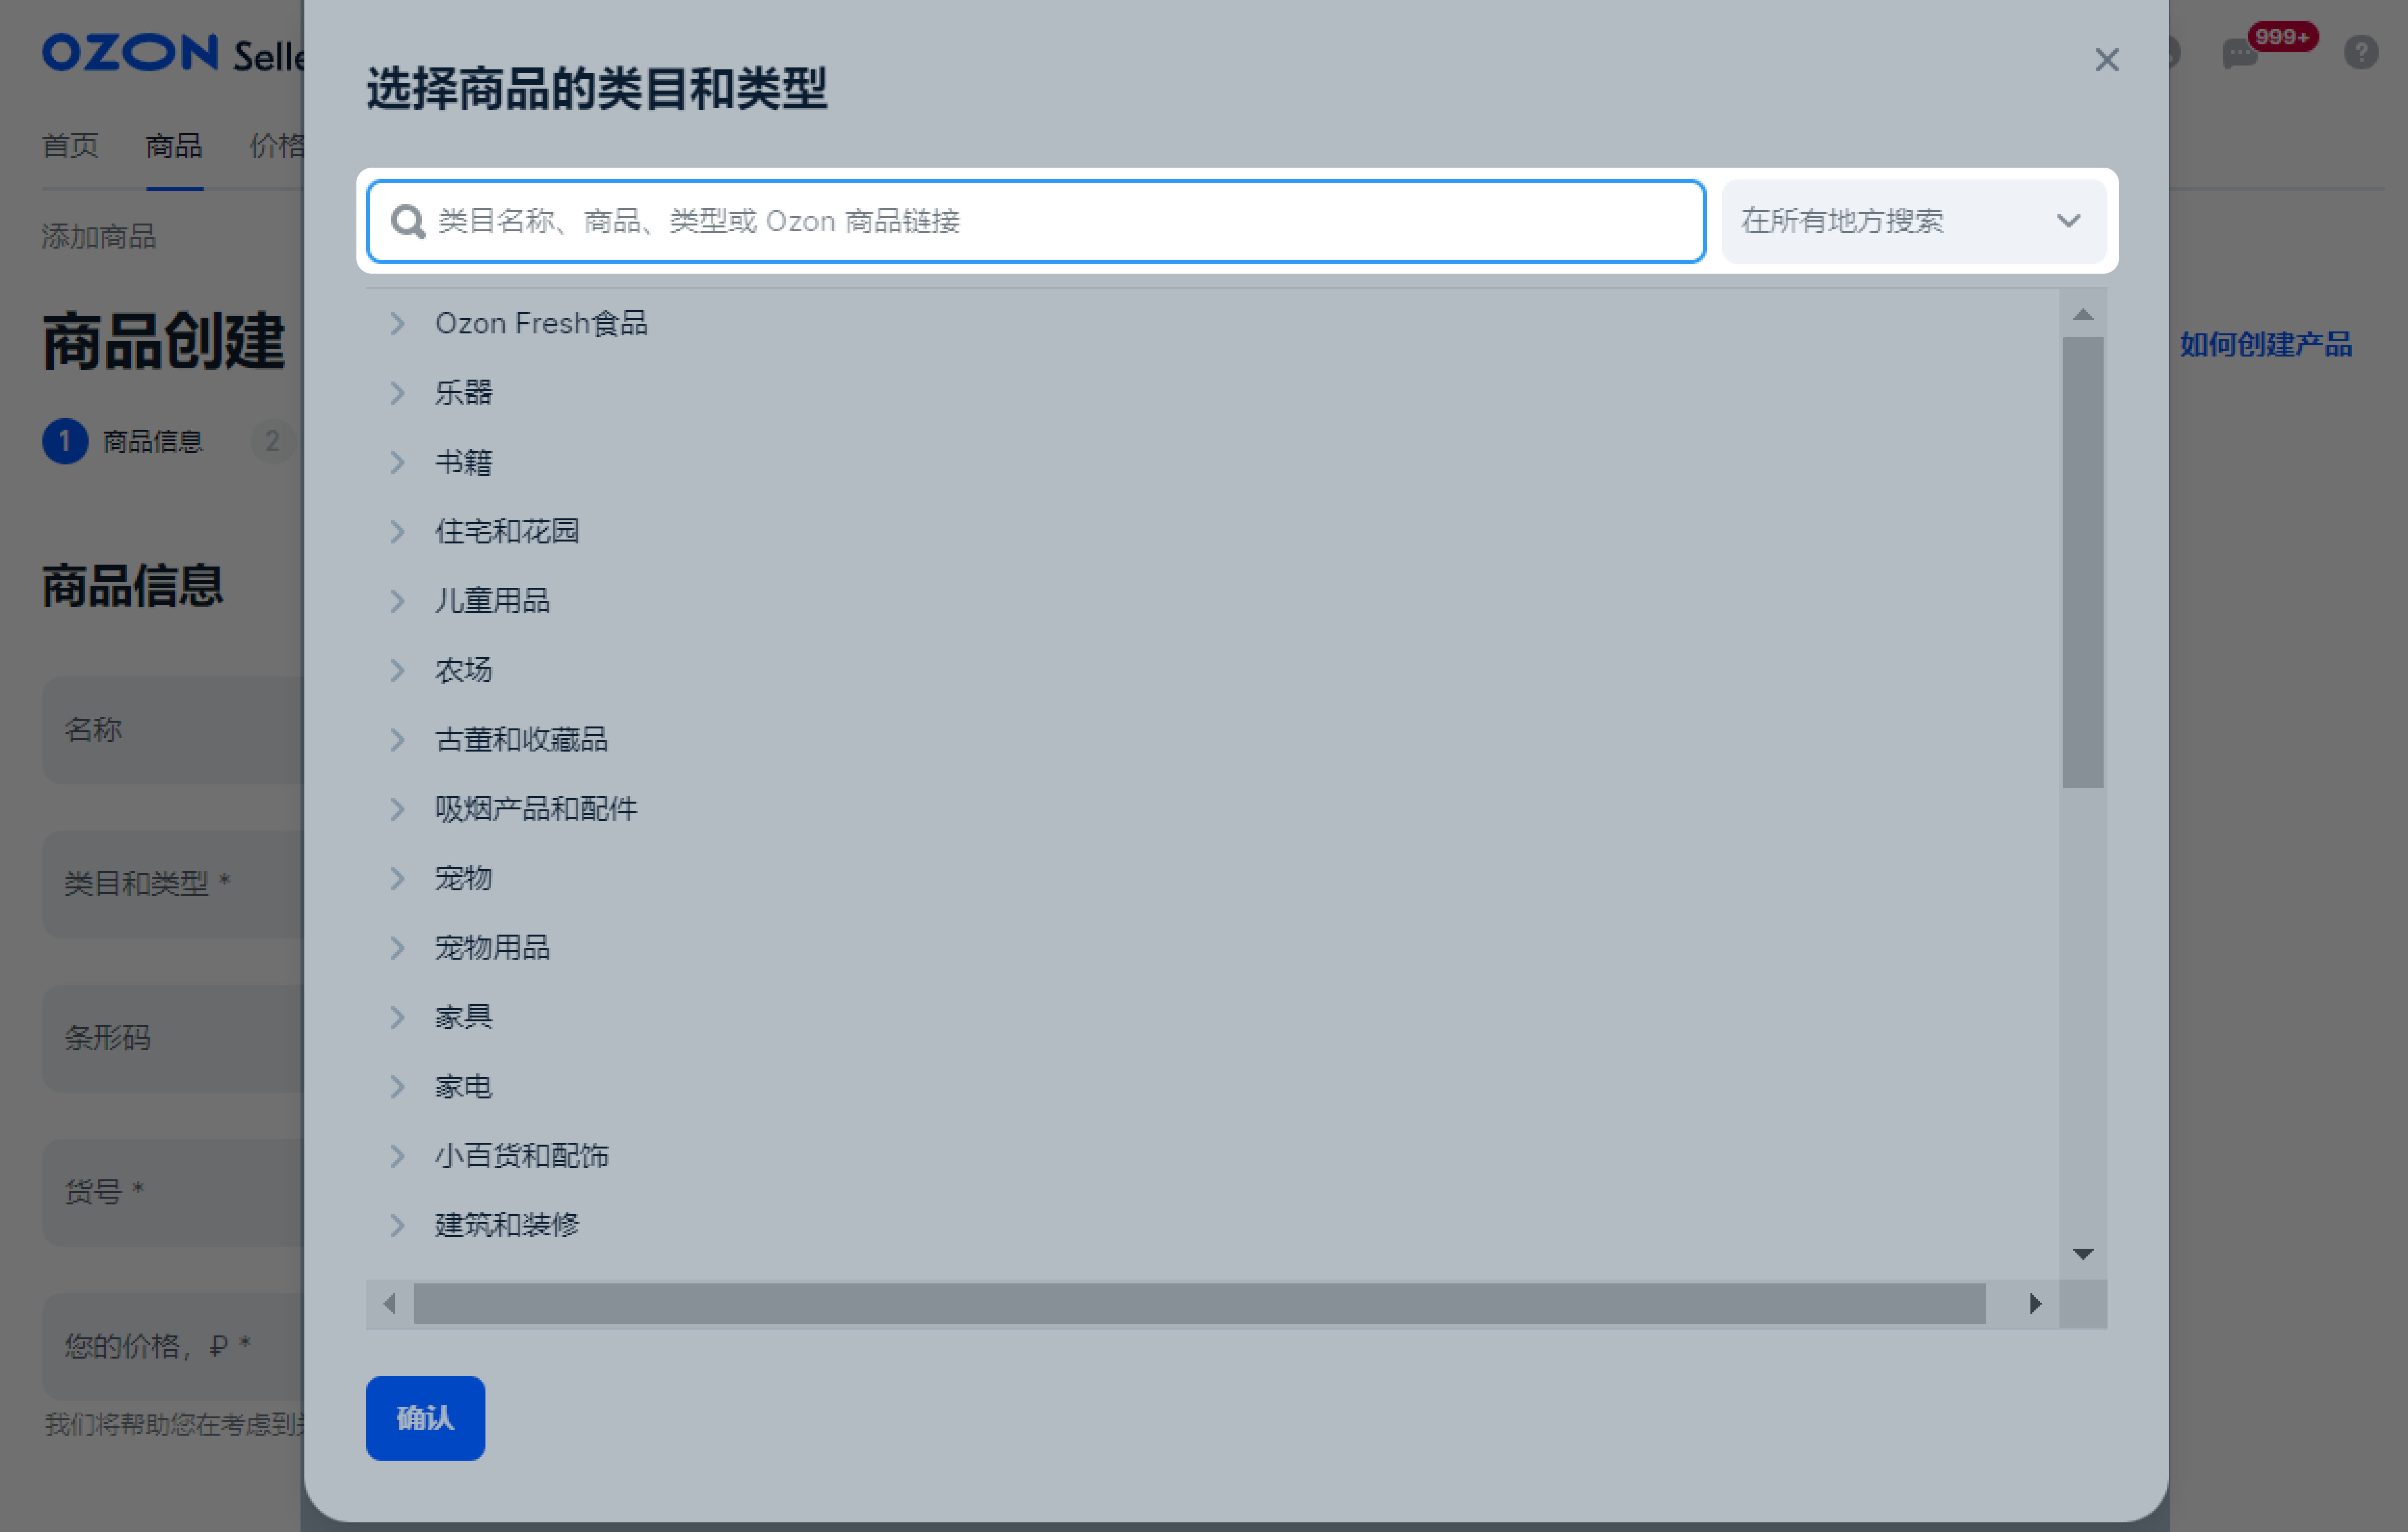Click the horizontal scrollbar left arrow

point(389,1303)
